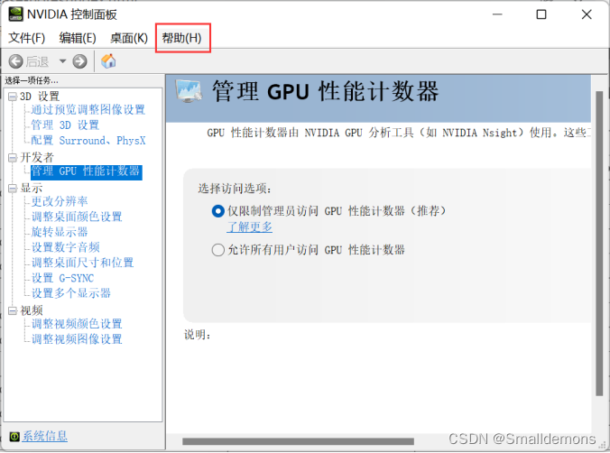The width and height of the screenshot is (610, 453).
Task: Collapse the 3D 设置 tree node
Action: point(13,97)
